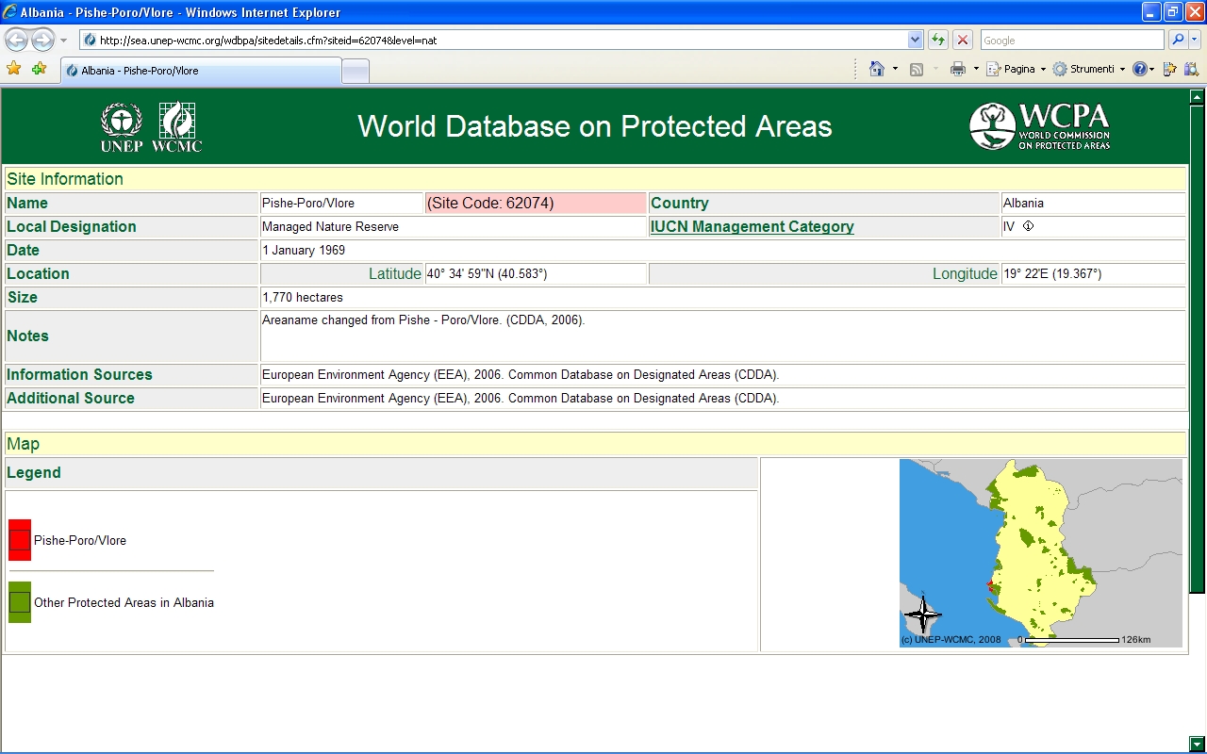Click the 1 January 1969 date value
The width and height of the screenshot is (1207, 754).
[304, 251]
